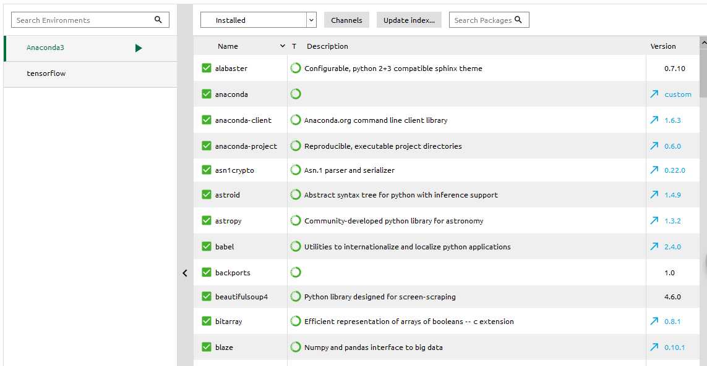This screenshot has height=366, width=707.
Task: Click the 1.6.3 version link
Action: tap(672, 120)
